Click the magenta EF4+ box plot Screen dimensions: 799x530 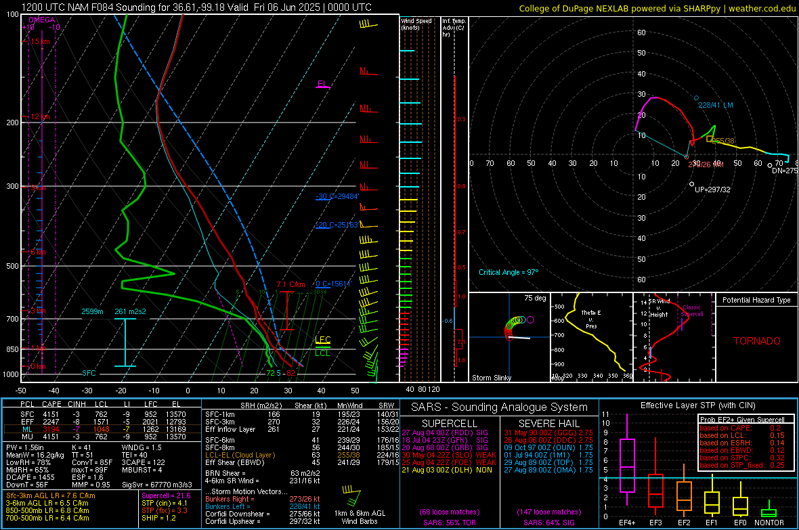click(627, 465)
